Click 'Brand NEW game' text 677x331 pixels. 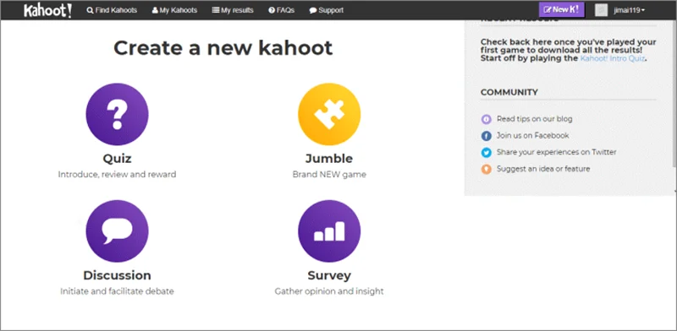(x=329, y=175)
